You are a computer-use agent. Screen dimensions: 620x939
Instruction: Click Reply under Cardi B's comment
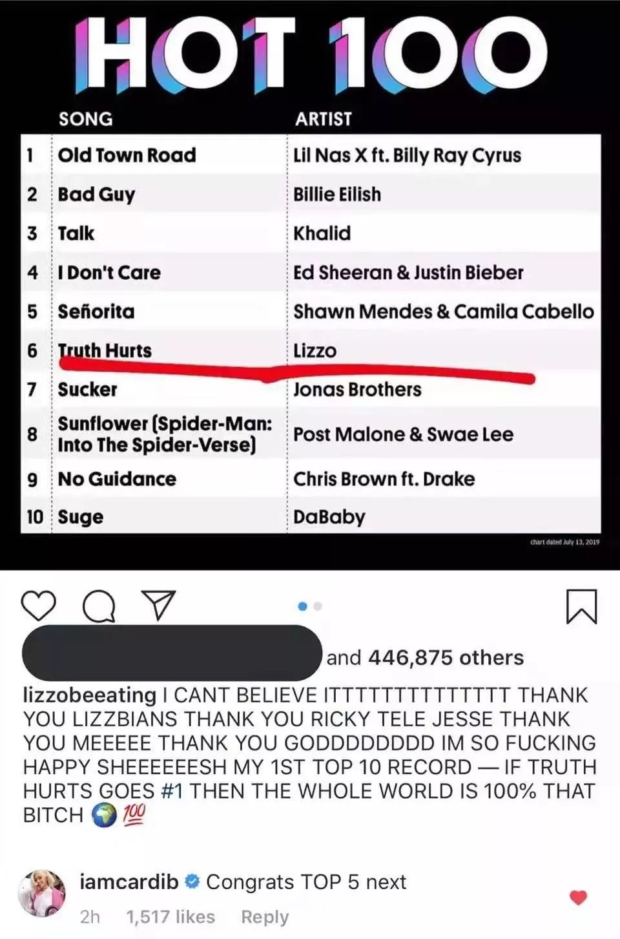(x=265, y=916)
